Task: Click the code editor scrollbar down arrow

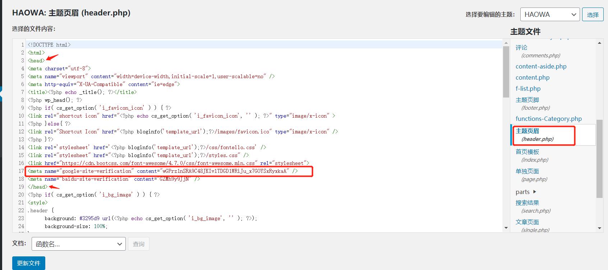Action: click(506, 228)
